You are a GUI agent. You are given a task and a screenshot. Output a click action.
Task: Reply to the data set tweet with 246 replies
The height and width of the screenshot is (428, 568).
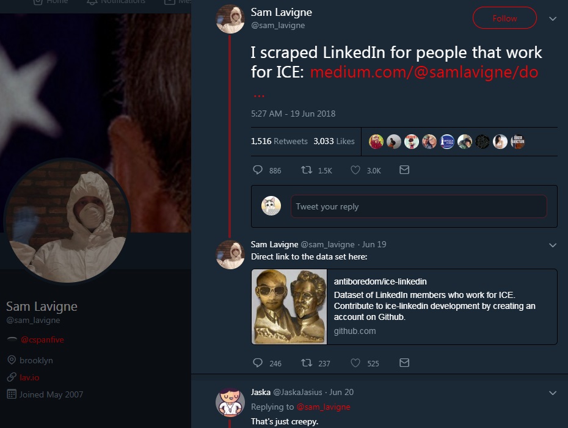tap(258, 363)
